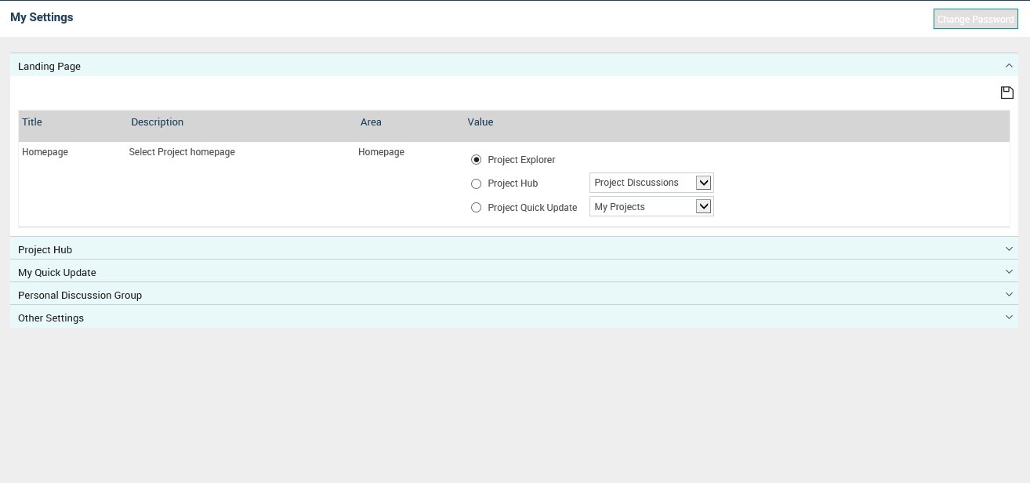Viewport: 1030px width, 483px height.
Task: Click the Title column header
Action: tap(32, 122)
